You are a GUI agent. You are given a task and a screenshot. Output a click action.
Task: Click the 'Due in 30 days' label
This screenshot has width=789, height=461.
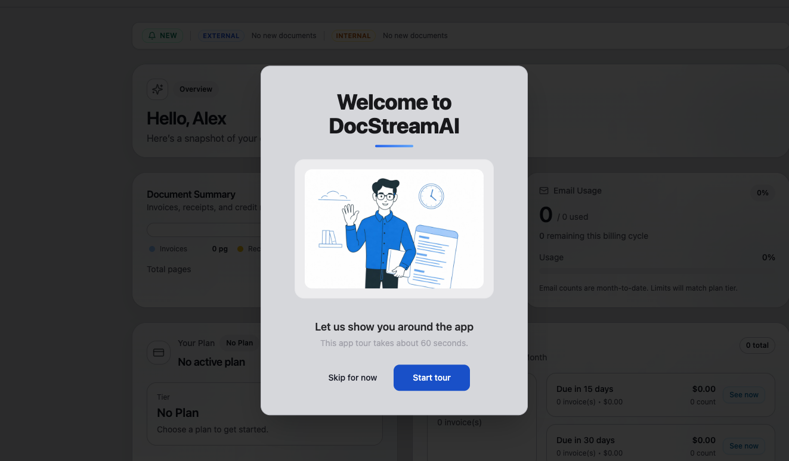click(585, 440)
